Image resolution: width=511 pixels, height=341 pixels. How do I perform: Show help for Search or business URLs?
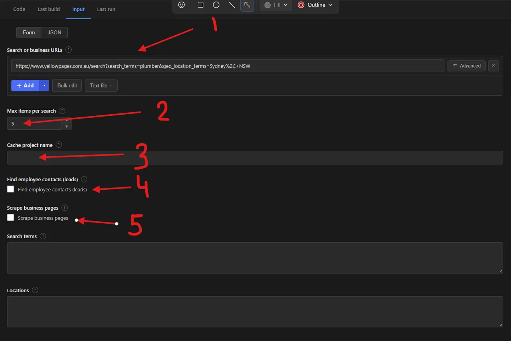(x=69, y=50)
